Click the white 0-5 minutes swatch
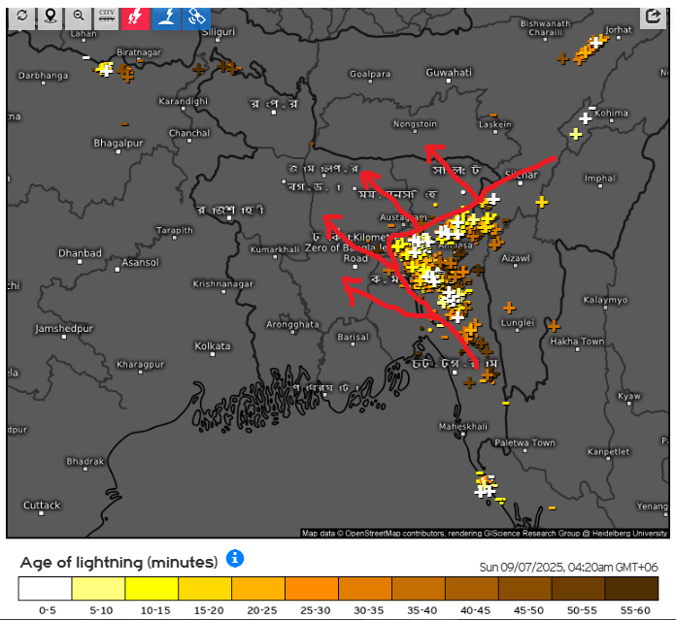The height and width of the screenshot is (620, 676). [x=46, y=588]
